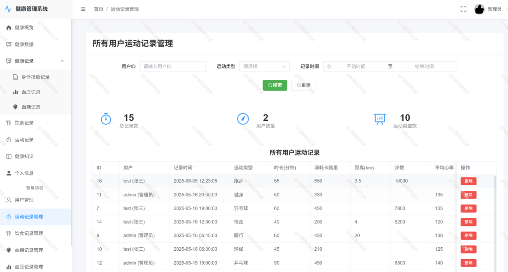Click the person icon beside 个人信息

pos(9,173)
